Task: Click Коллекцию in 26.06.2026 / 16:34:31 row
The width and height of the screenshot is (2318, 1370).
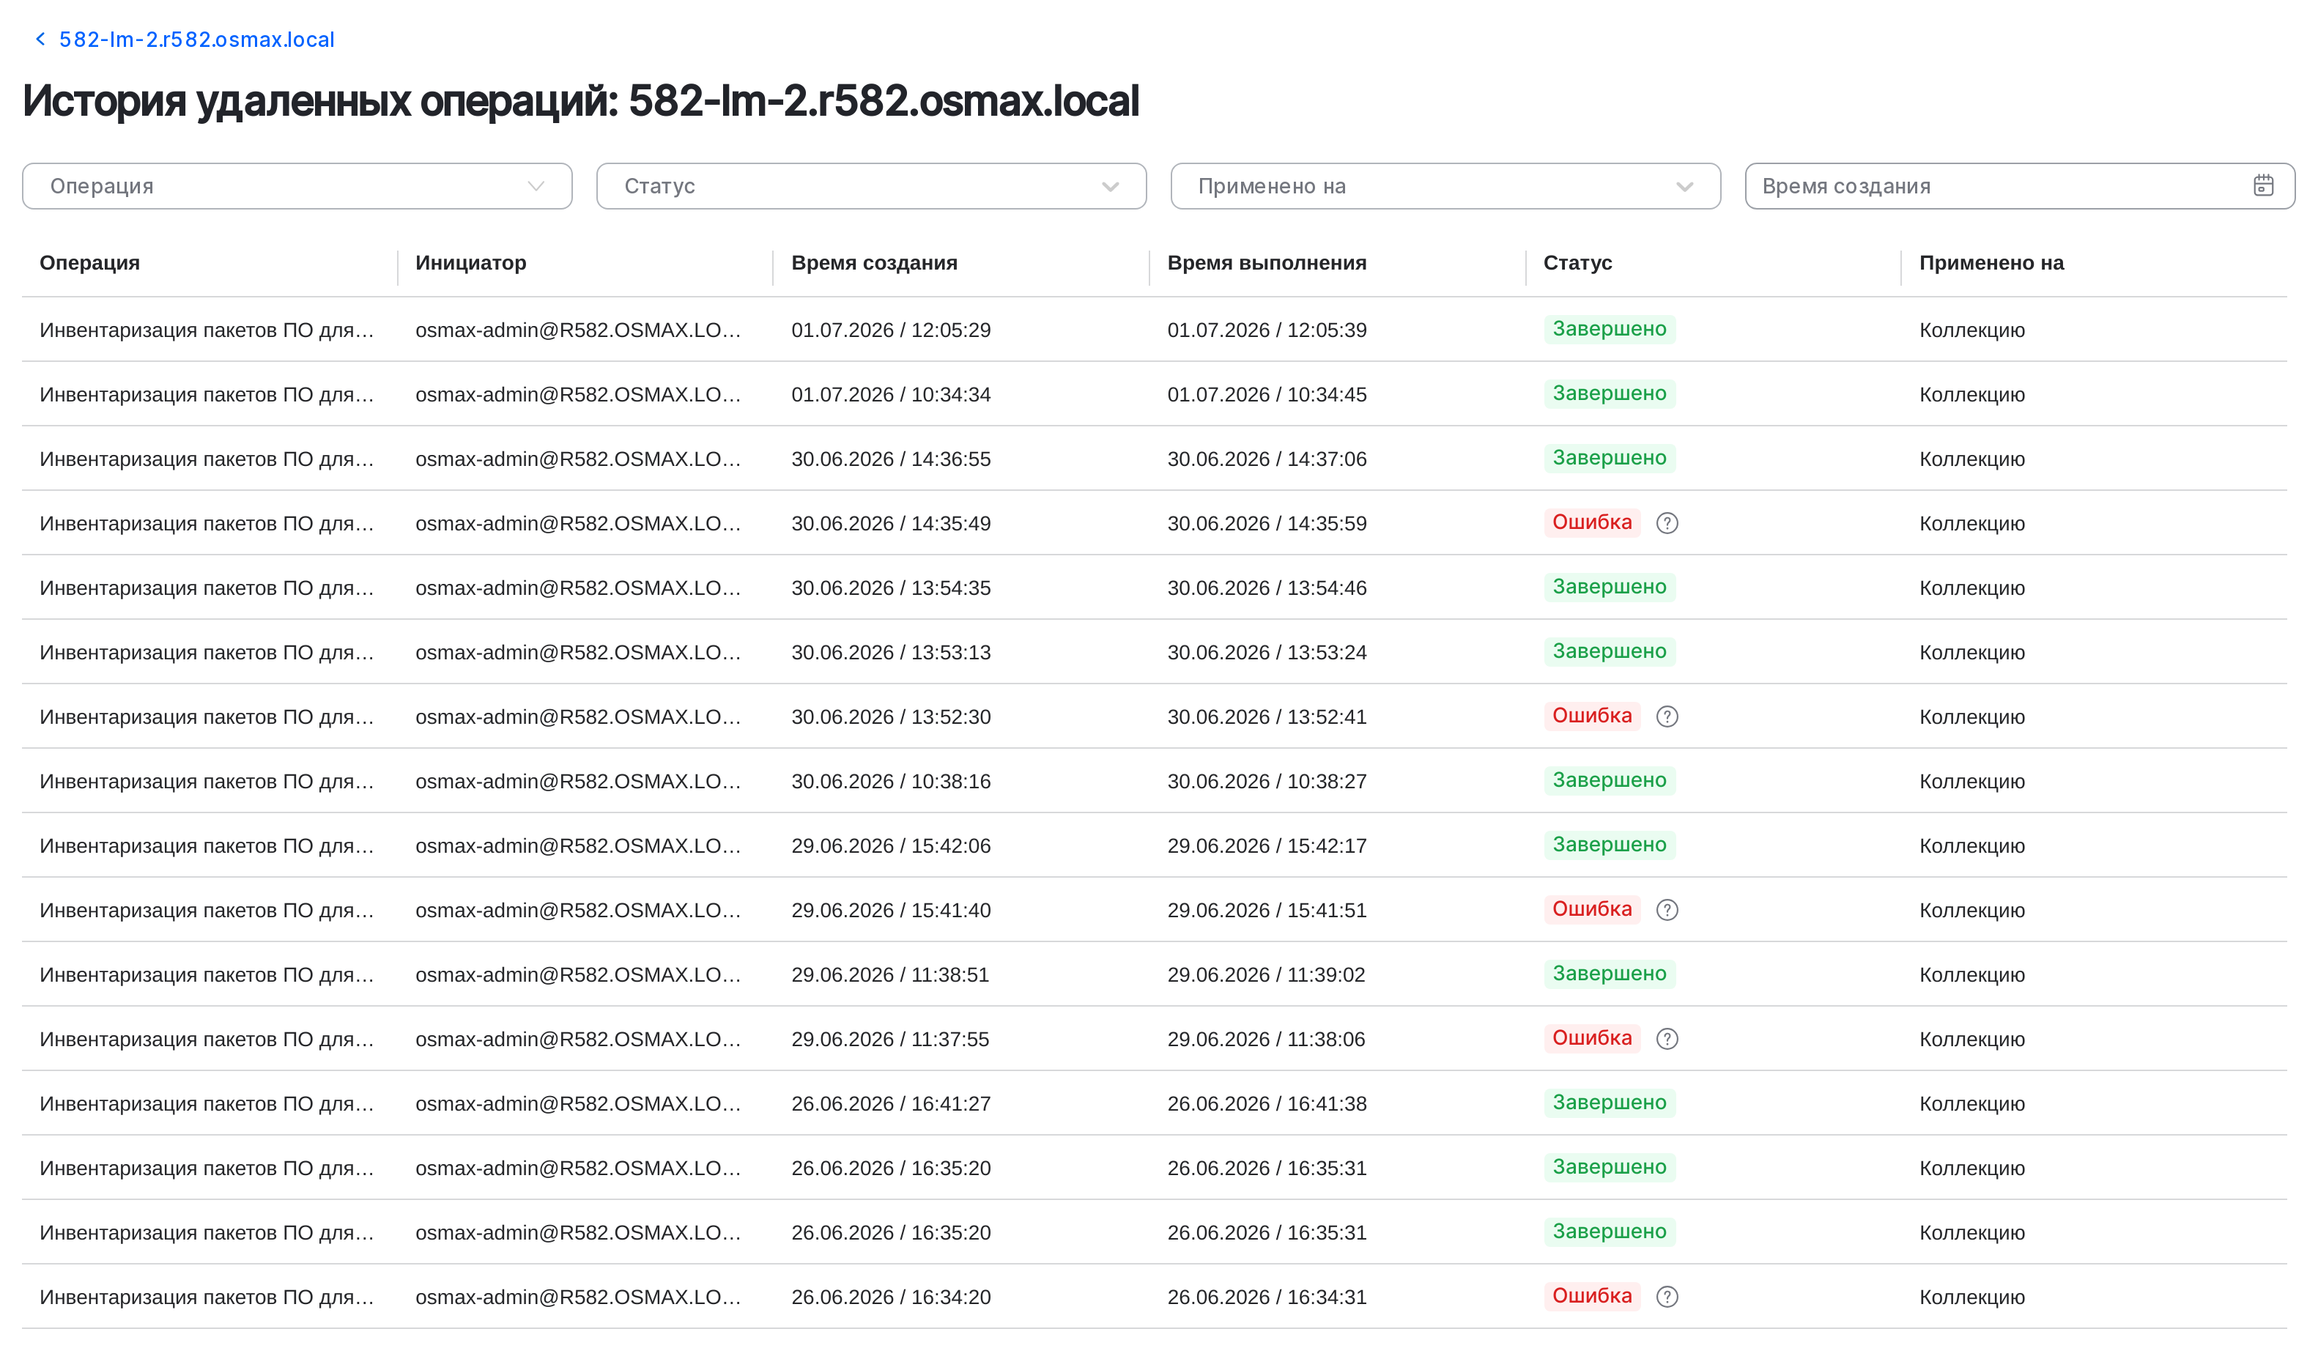Action: [x=1971, y=1298]
